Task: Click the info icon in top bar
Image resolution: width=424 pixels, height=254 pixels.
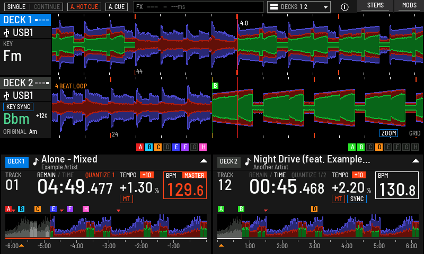Action: 344,7
